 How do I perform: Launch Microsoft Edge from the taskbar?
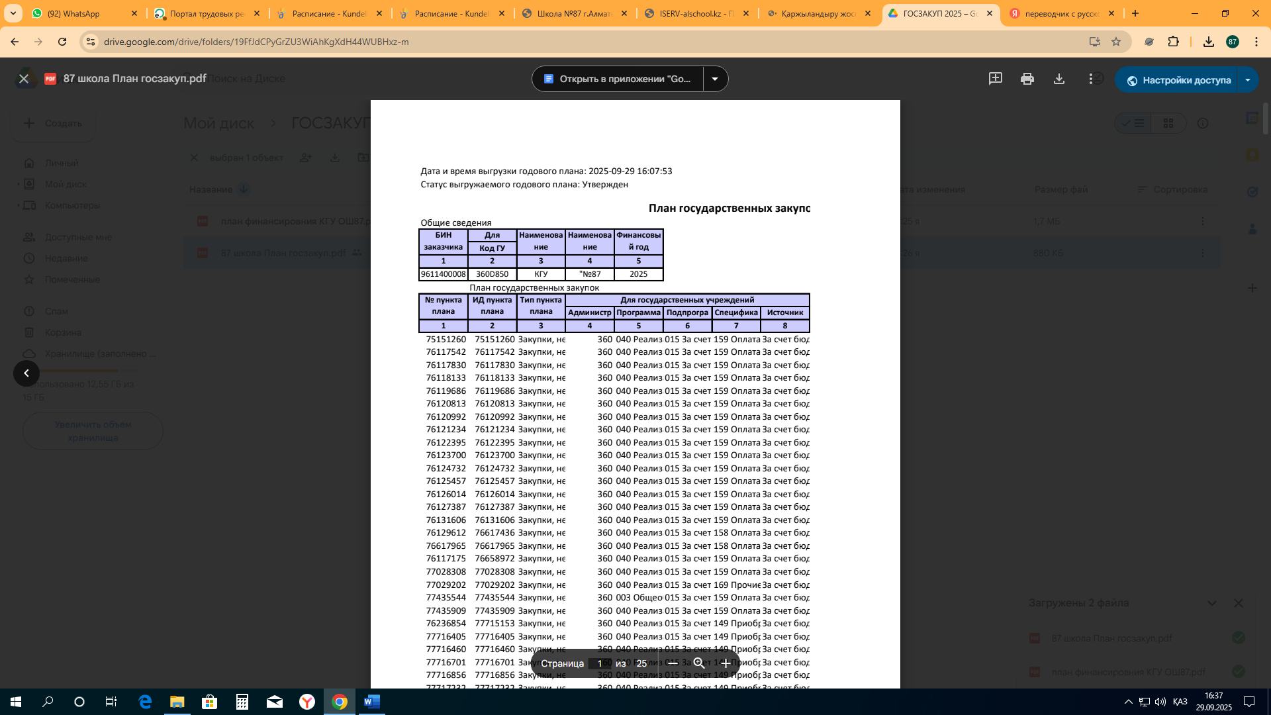(145, 702)
